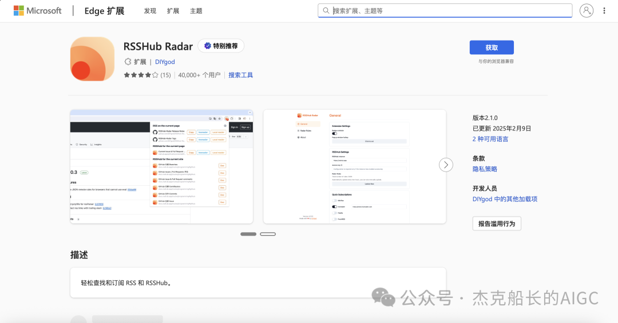Open the Edge 扩展 home link
This screenshot has height=323, width=618.
tap(105, 11)
